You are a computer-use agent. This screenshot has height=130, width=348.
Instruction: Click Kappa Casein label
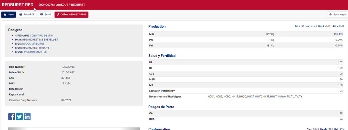17,94
